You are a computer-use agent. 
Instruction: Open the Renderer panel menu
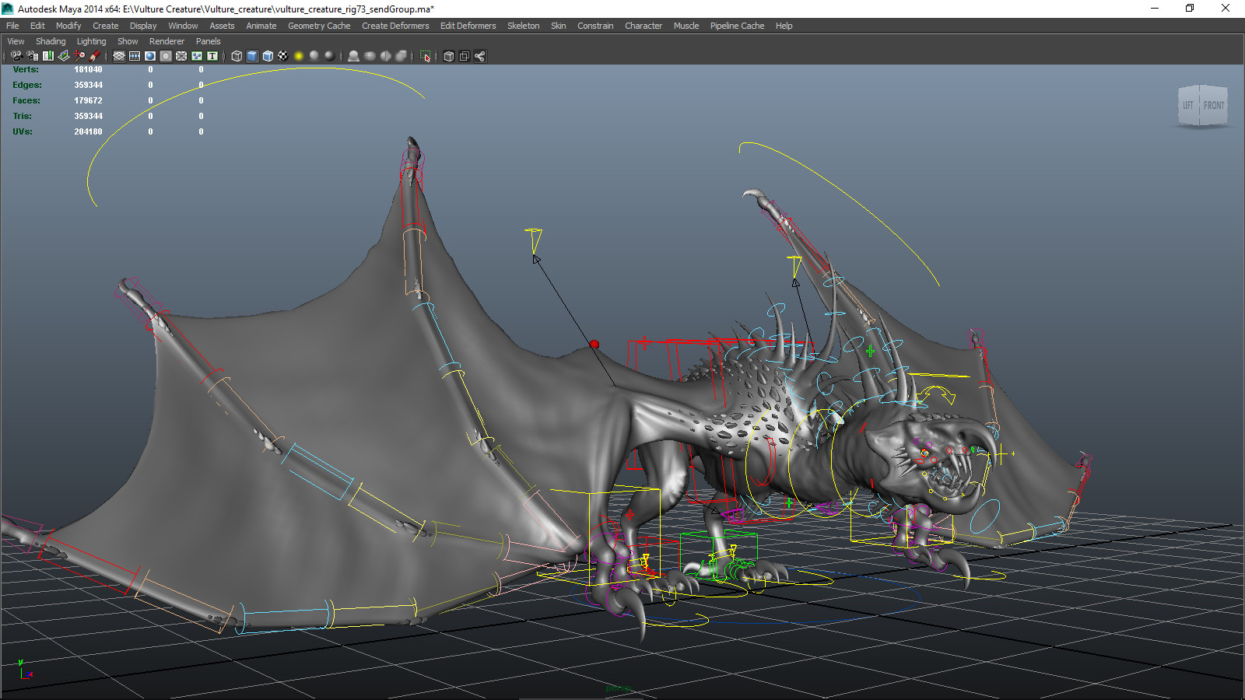pyautogui.click(x=167, y=41)
